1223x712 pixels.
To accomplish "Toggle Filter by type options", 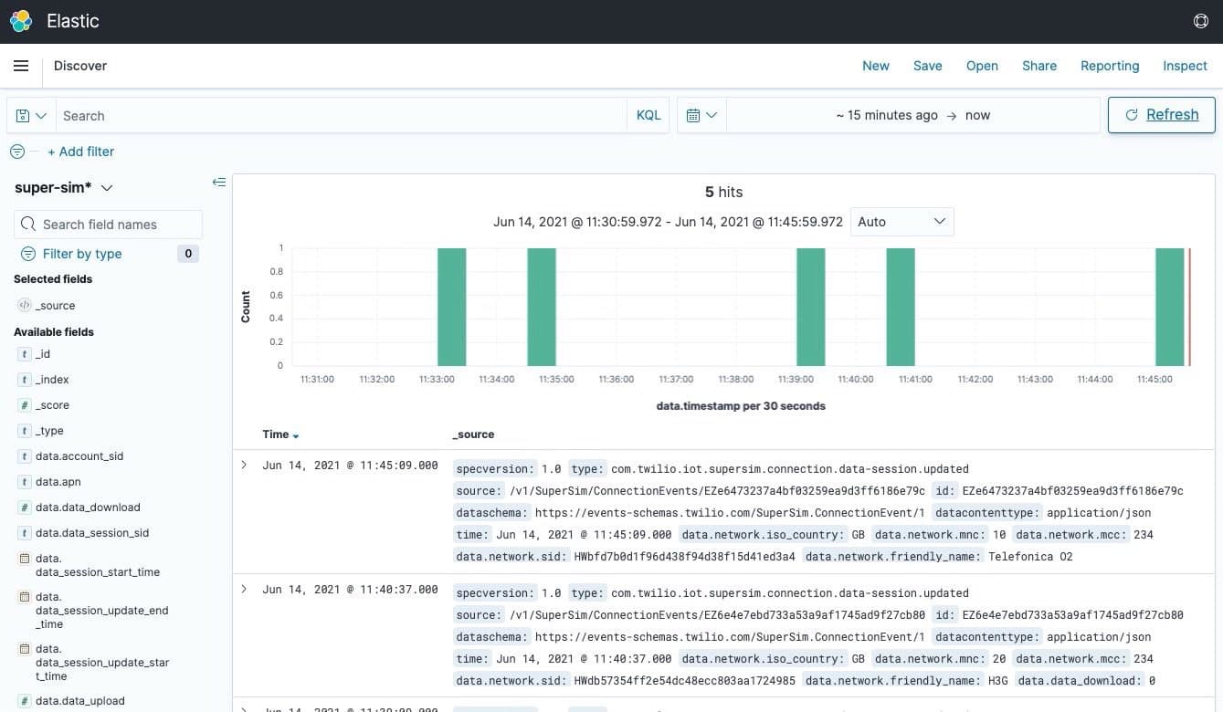I will (82, 254).
